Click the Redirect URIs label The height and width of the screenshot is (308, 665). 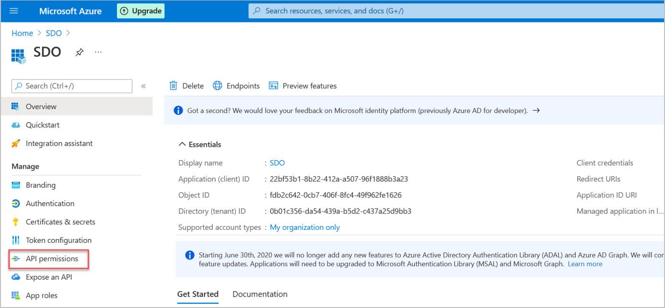[598, 179]
